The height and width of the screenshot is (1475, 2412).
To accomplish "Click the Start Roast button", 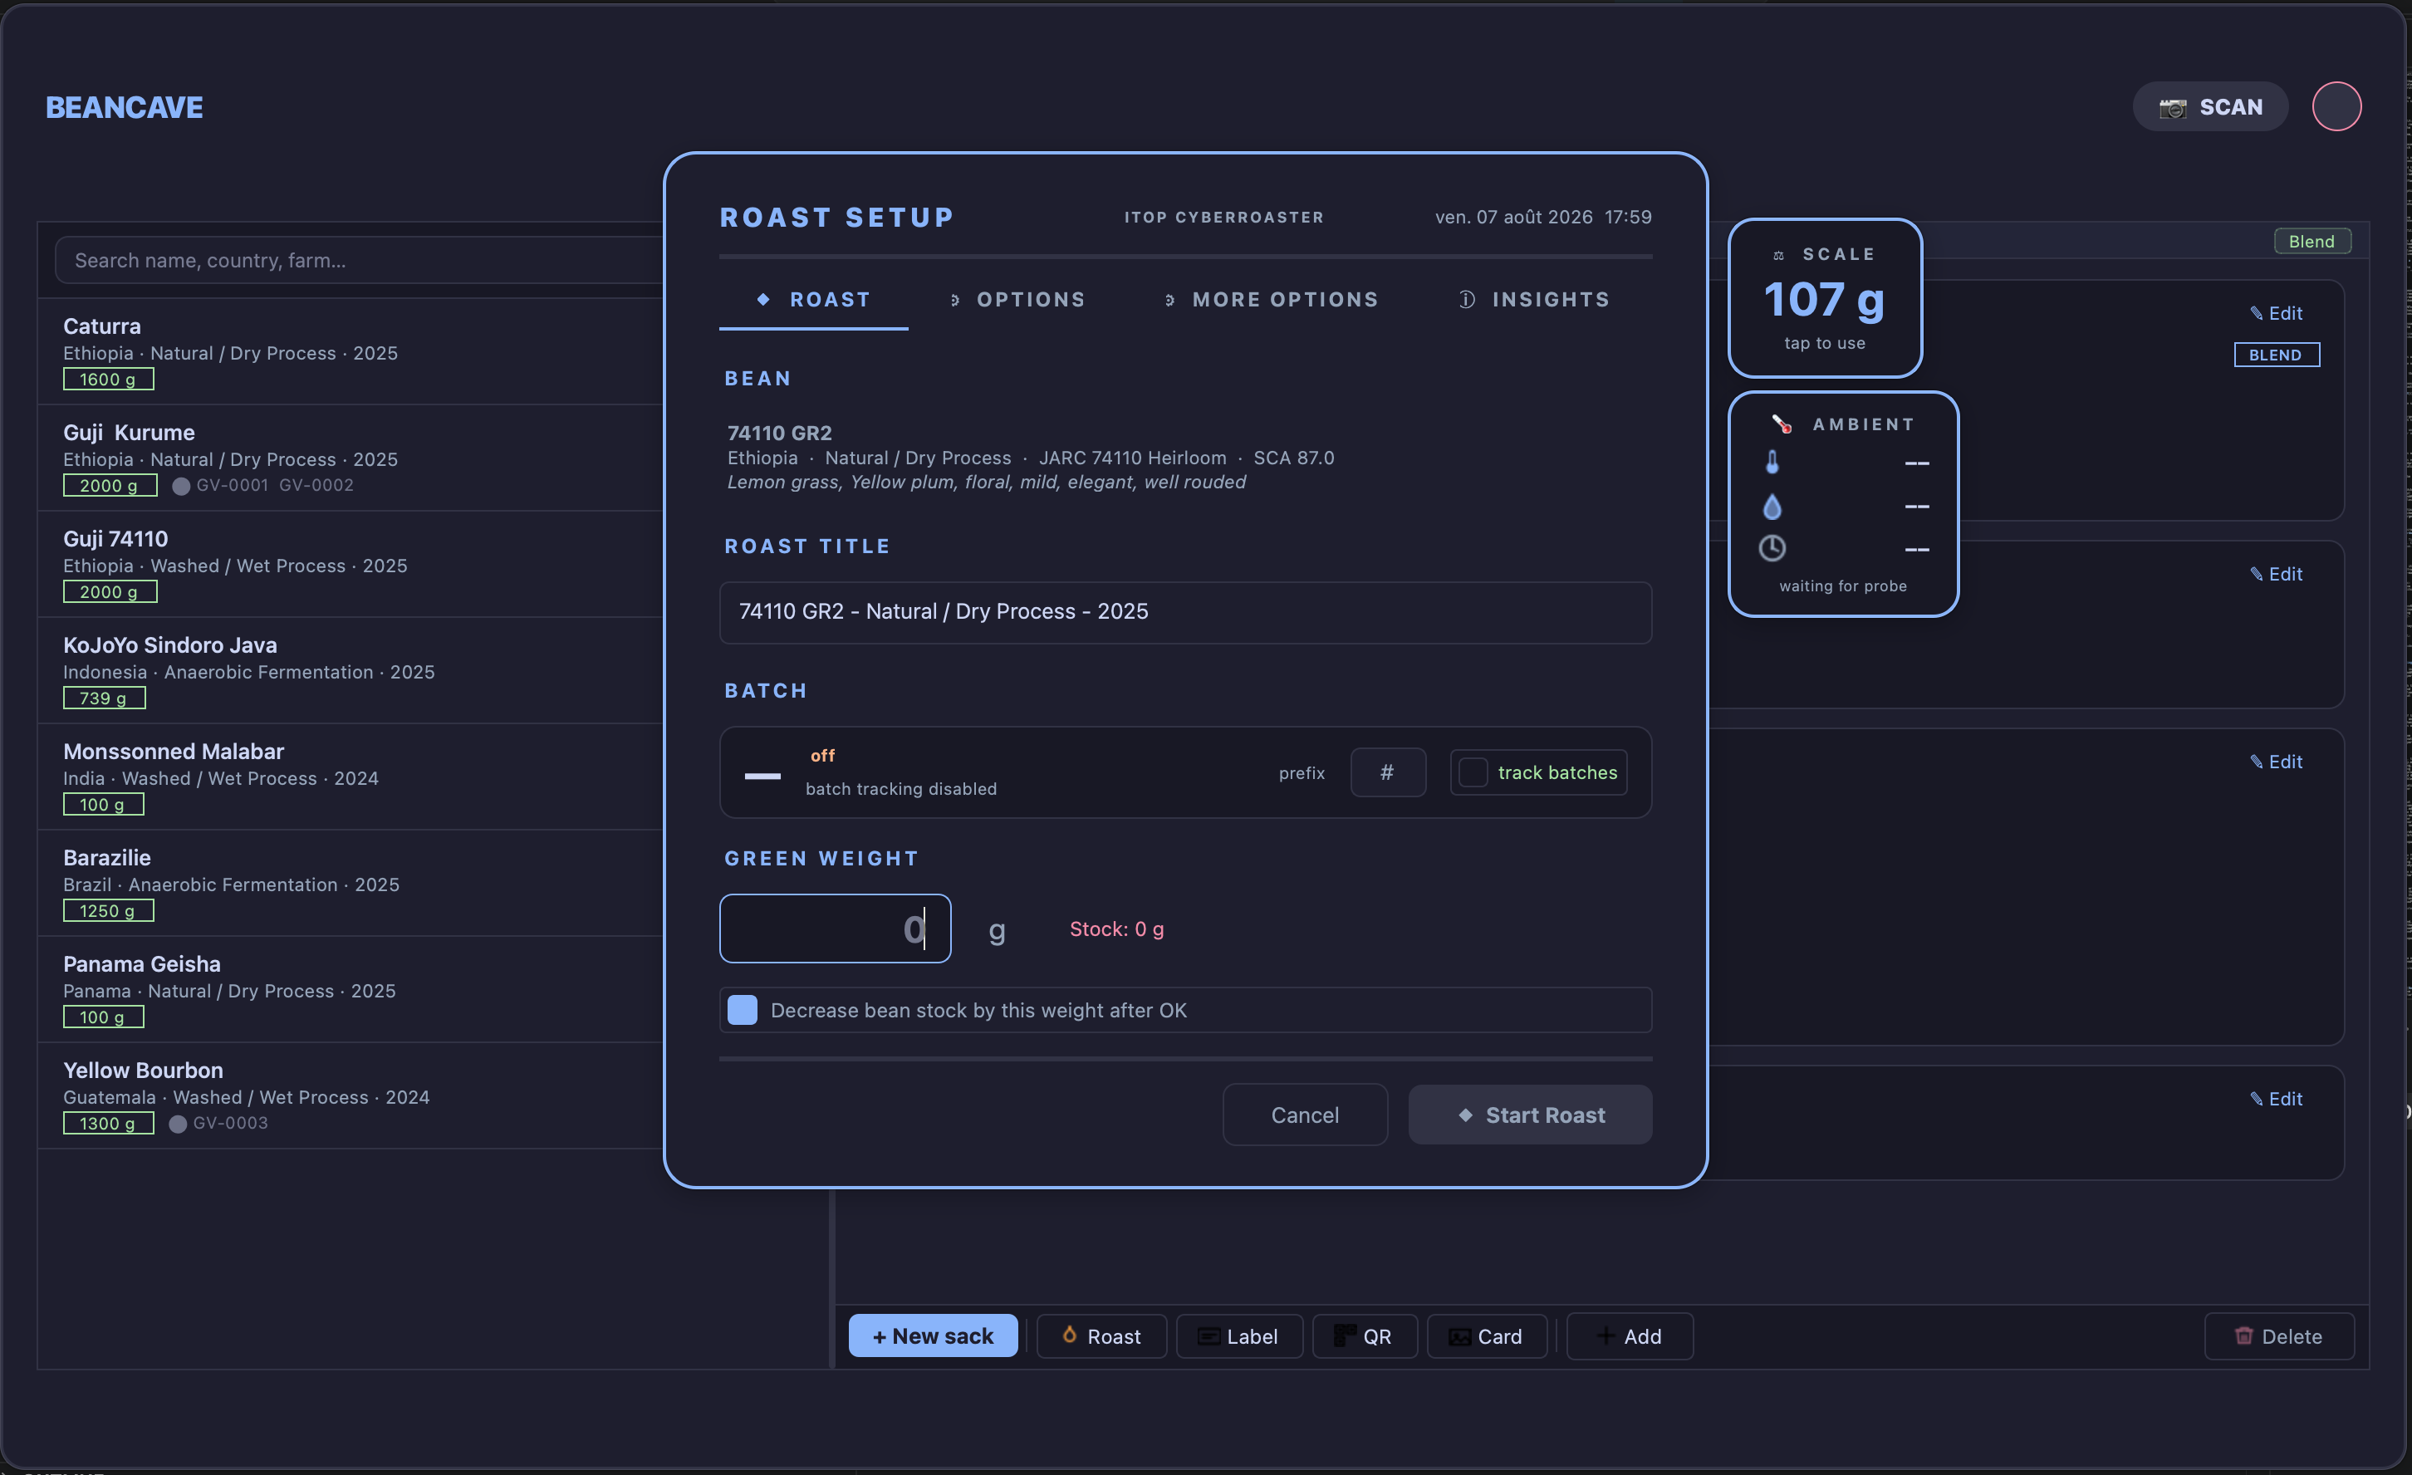I will click(x=1529, y=1115).
